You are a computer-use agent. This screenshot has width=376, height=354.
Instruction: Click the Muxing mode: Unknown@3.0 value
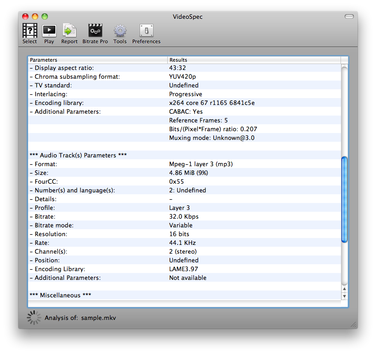tap(212, 138)
